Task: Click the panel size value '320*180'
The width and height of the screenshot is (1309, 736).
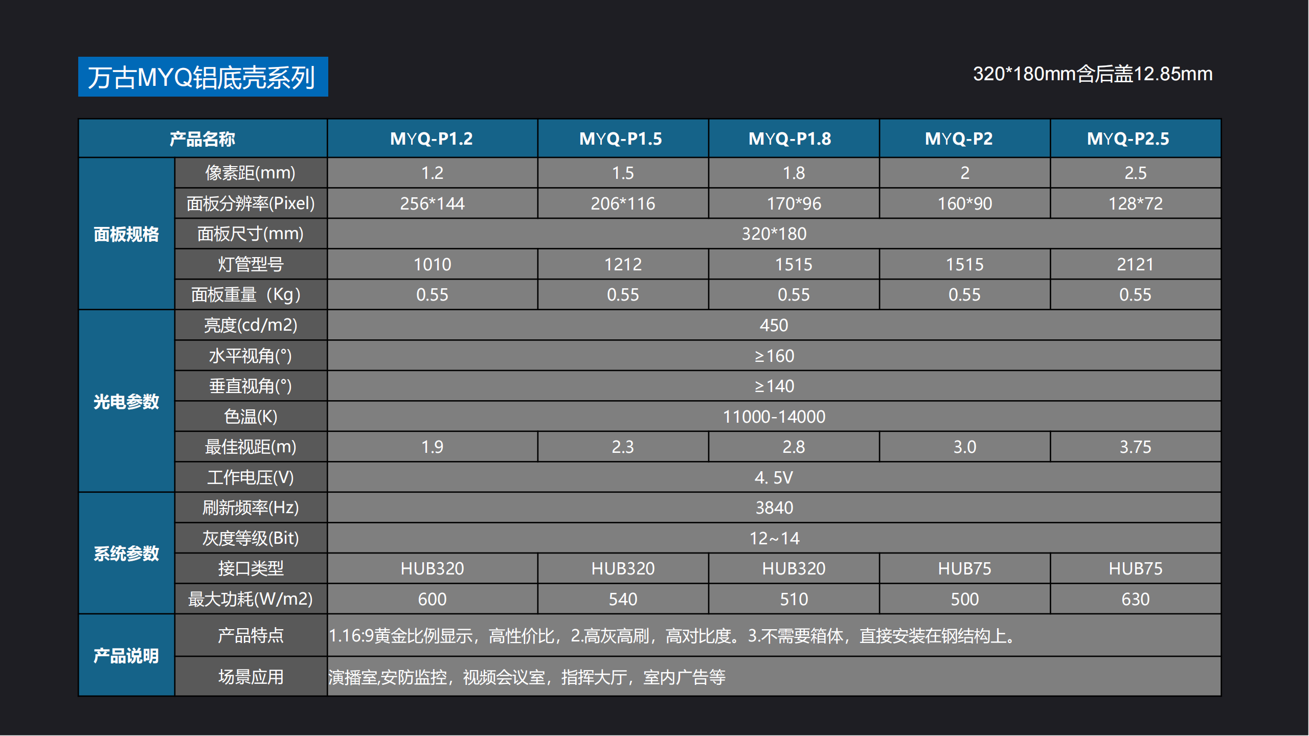Action: [774, 234]
